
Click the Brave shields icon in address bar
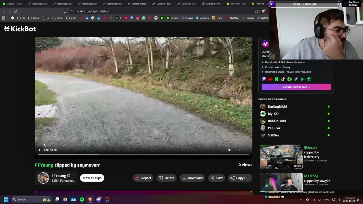(x=263, y=11)
